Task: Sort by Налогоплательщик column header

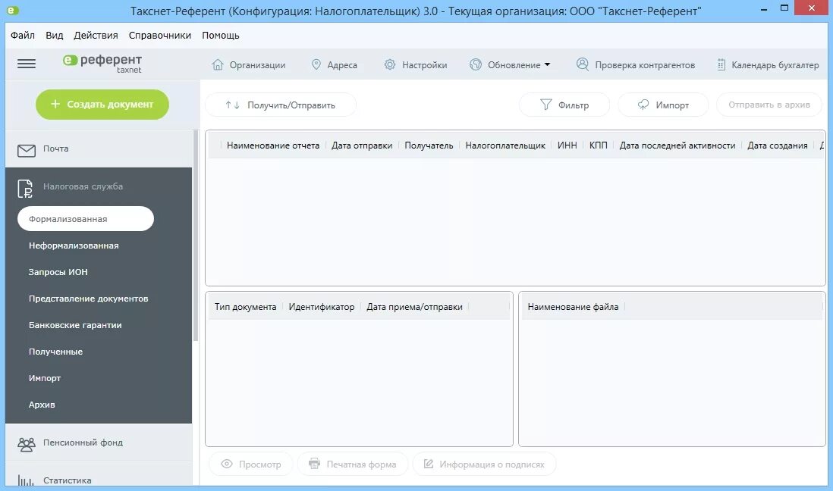Action: [x=505, y=145]
